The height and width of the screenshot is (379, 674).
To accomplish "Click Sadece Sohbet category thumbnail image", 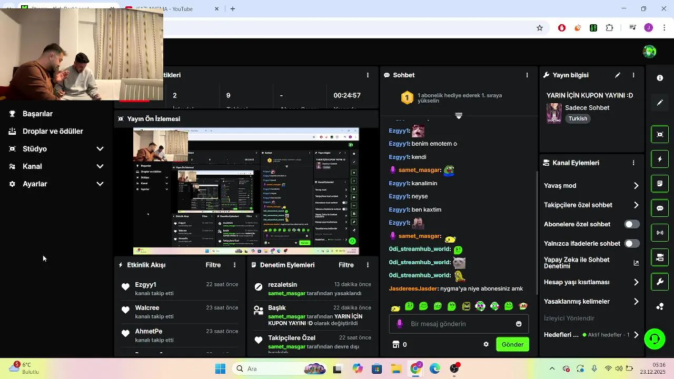I will pos(554,113).
